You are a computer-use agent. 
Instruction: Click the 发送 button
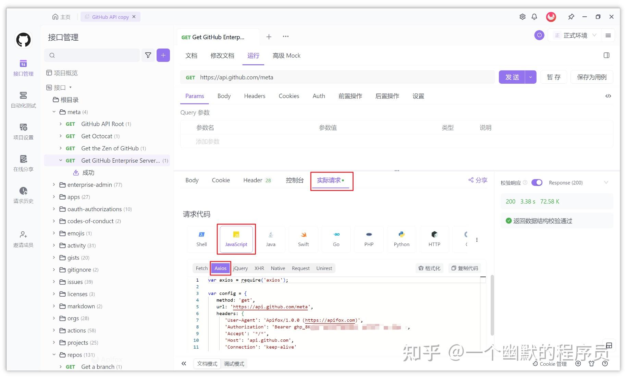(512, 77)
